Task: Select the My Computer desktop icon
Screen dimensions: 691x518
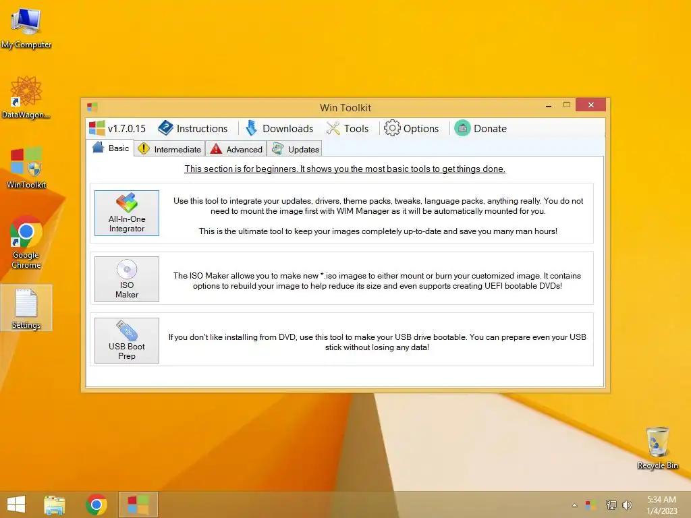Action: (26, 28)
